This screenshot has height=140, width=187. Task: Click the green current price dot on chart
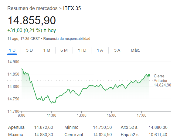point(149,75)
